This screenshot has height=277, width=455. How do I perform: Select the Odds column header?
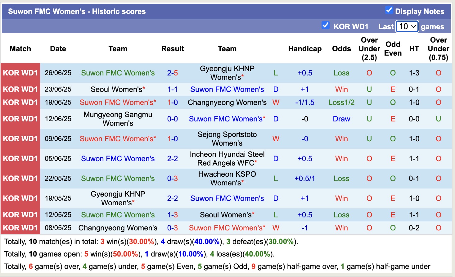coord(341,49)
